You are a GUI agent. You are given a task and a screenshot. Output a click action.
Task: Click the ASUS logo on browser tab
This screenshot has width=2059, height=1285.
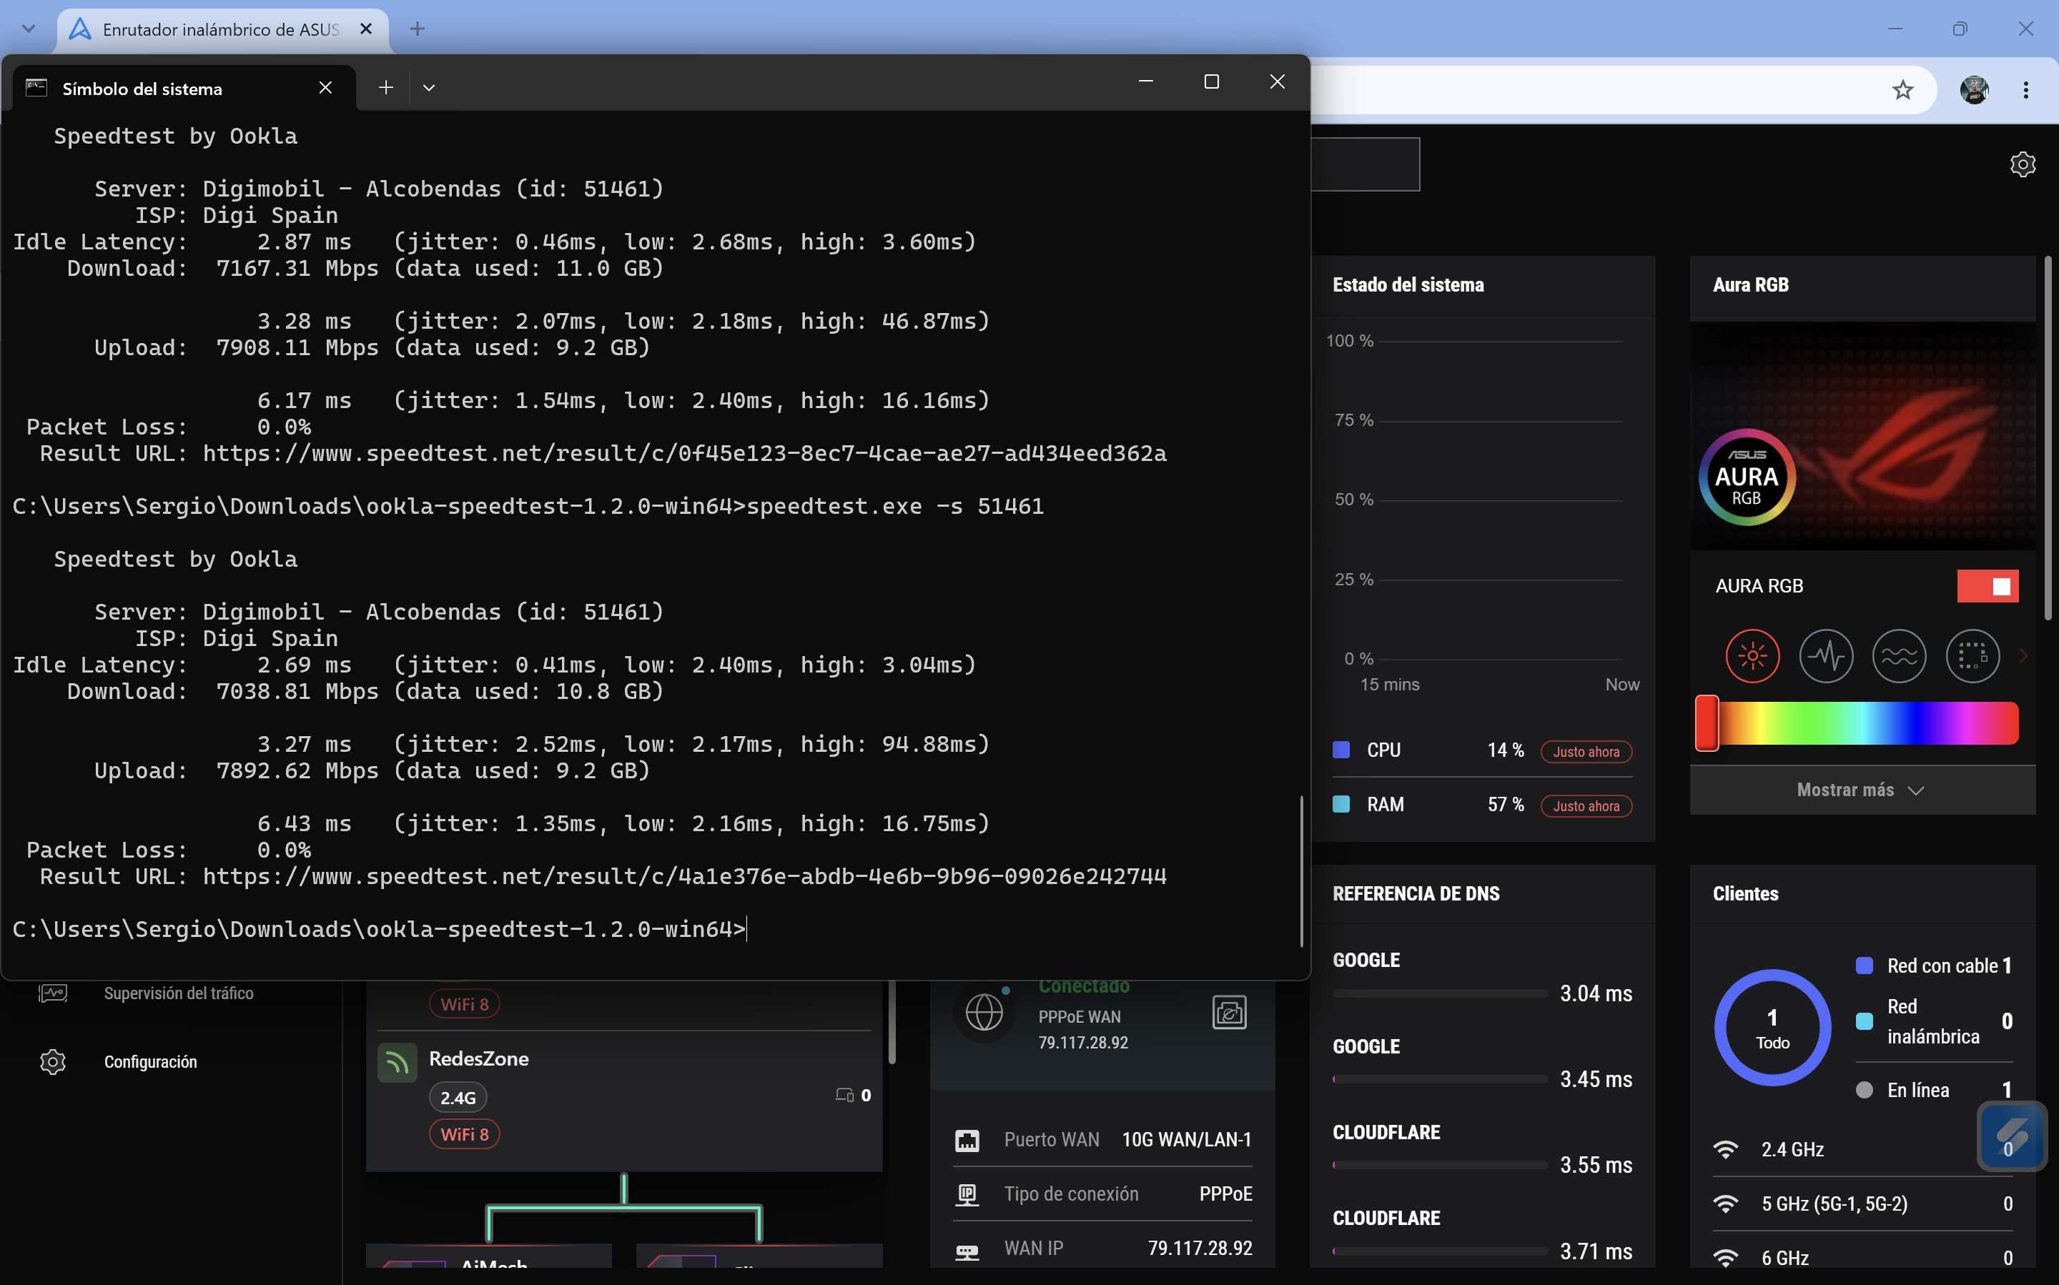click(80, 29)
